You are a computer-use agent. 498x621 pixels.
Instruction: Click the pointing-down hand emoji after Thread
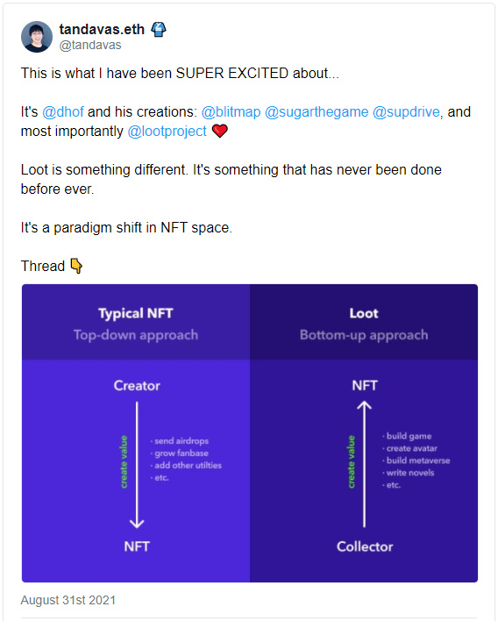coord(76,266)
